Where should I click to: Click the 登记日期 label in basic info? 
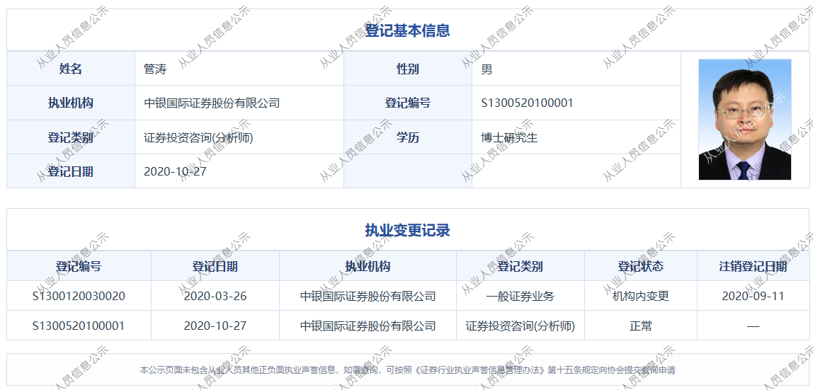click(71, 171)
